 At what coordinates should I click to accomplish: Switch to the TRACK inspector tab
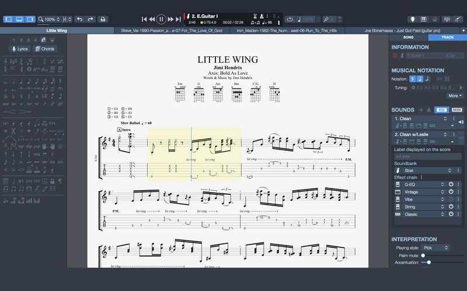448,37
